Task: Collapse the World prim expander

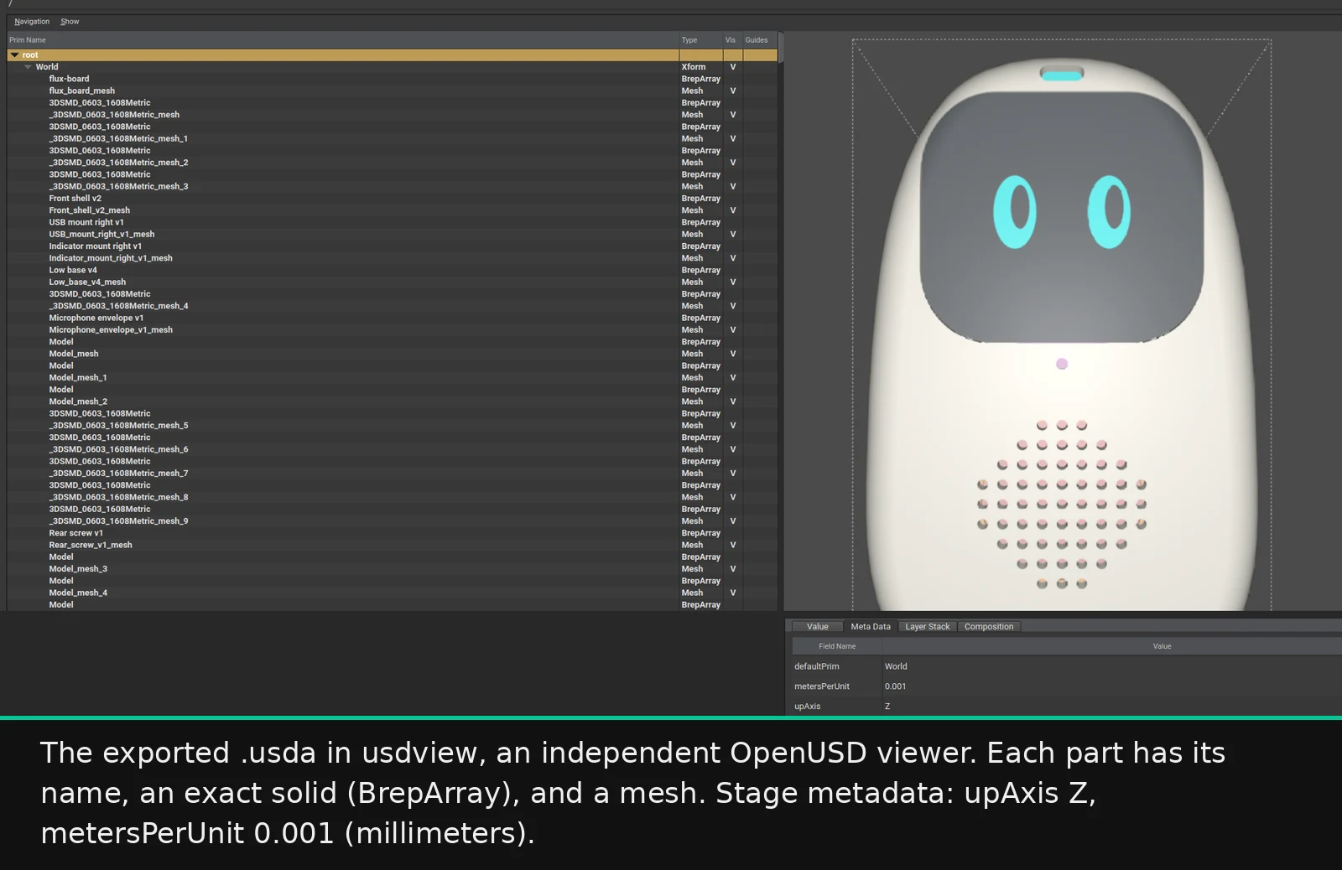Action: click(x=28, y=67)
